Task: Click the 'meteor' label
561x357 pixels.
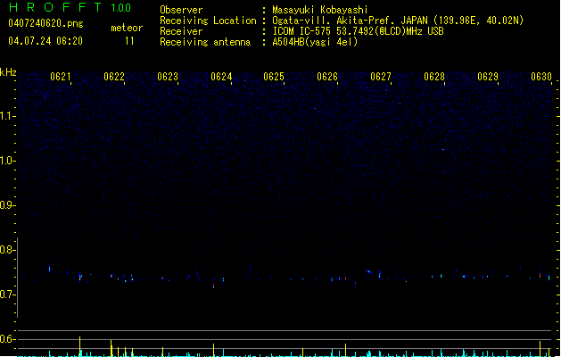Action: click(127, 28)
